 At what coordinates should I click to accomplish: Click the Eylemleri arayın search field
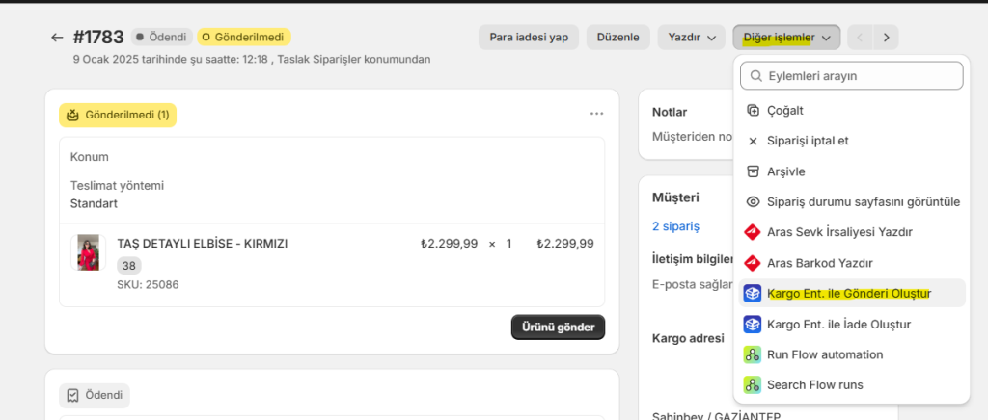pos(853,76)
